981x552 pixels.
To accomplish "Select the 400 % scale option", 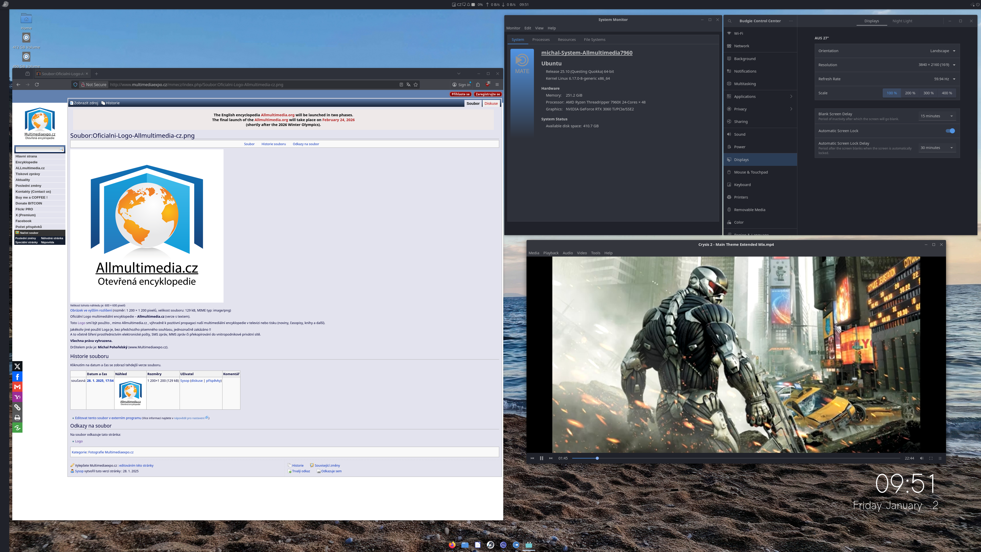I will [947, 93].
